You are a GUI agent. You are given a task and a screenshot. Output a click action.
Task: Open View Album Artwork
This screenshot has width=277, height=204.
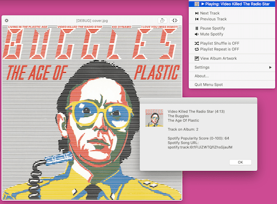pyautogui.click(x=232, y=58)
